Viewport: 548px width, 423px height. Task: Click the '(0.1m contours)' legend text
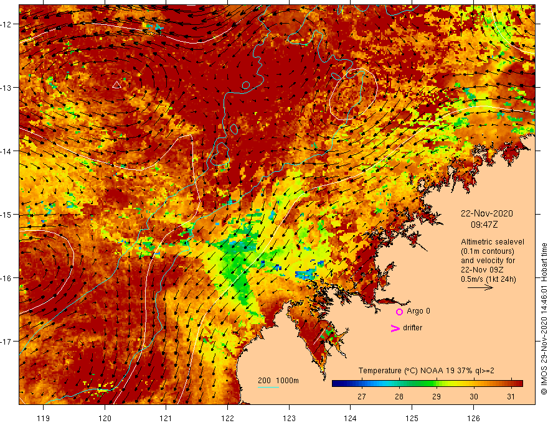(x=488, y=251)
